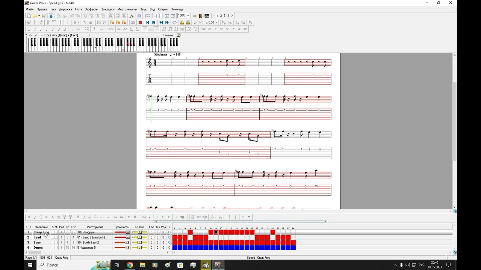This screenshot has height=270, width=481.
Task: Create a new tab file
Action: (x=29, y=16)
